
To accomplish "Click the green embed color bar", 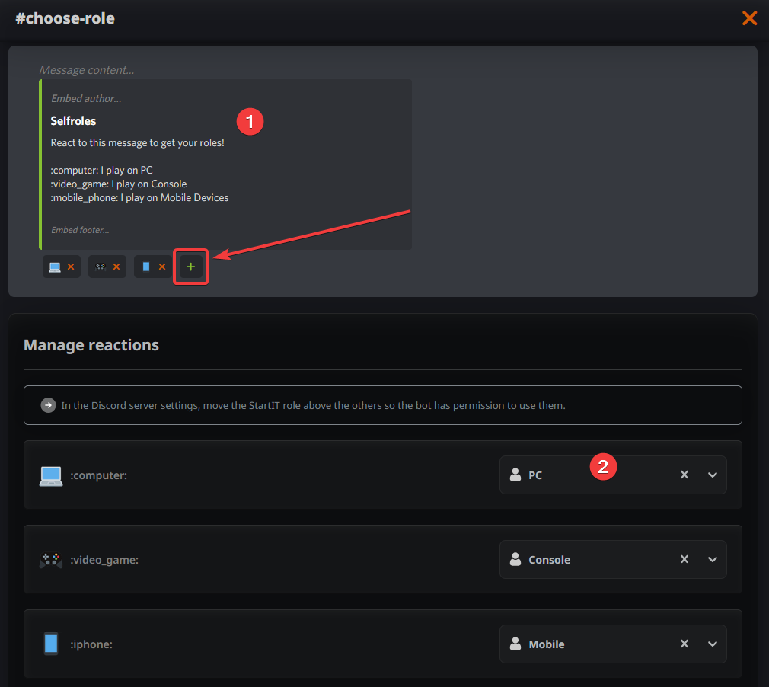I will coord(40,164).
